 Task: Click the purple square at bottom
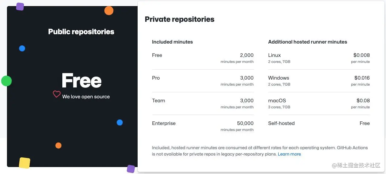point(131,169)
